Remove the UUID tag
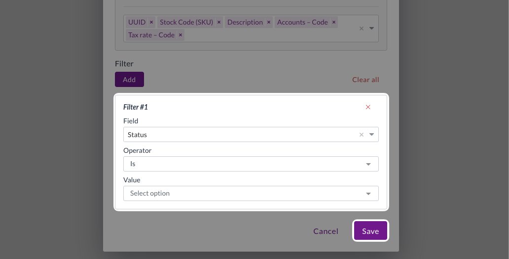The image size is (509, 259). 151,22
